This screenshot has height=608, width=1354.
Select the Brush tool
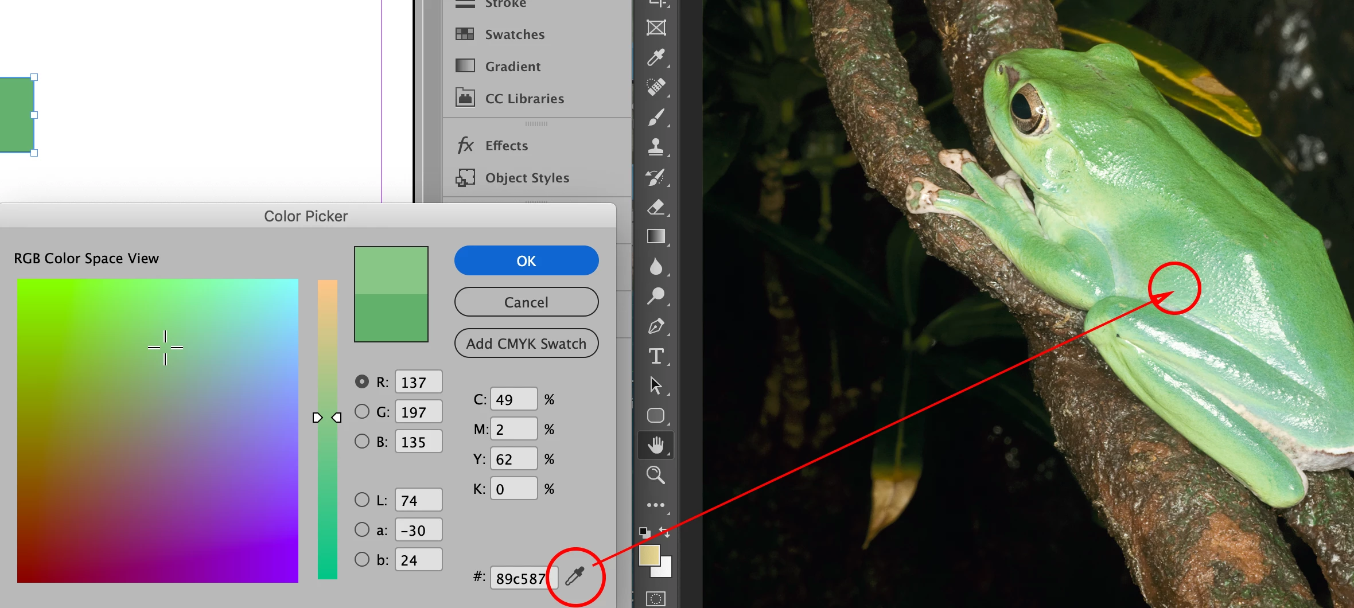click(656, 117)
